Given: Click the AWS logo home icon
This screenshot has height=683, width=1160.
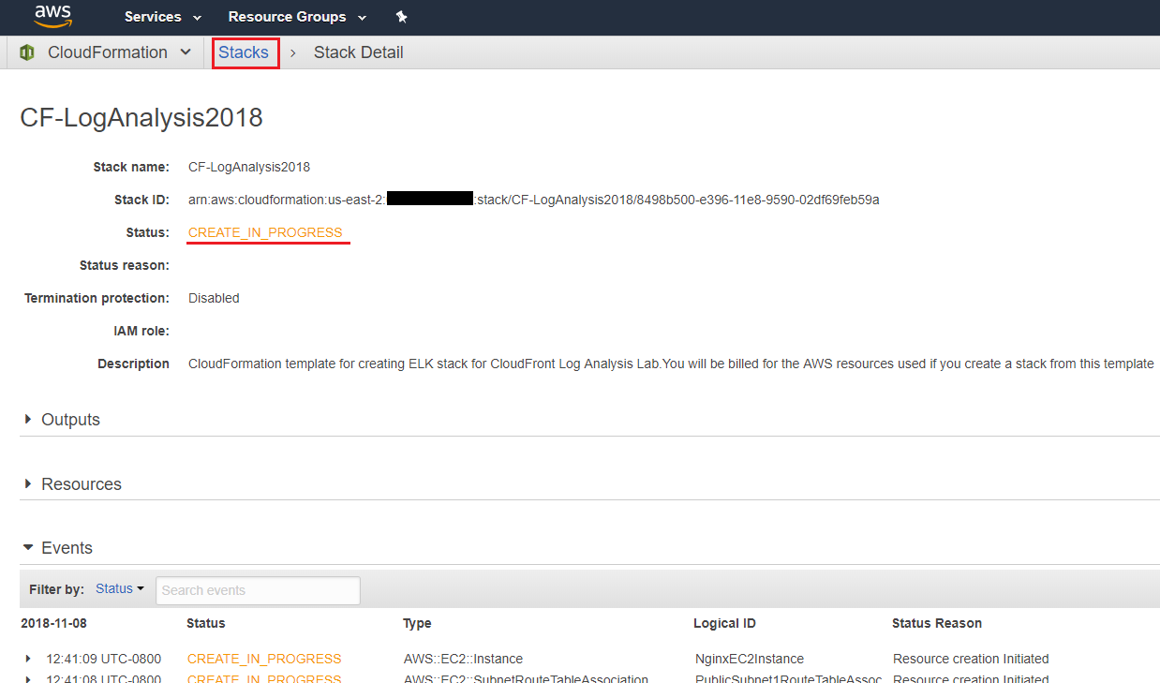Looking at the screenshot, I should click(52, 16).
